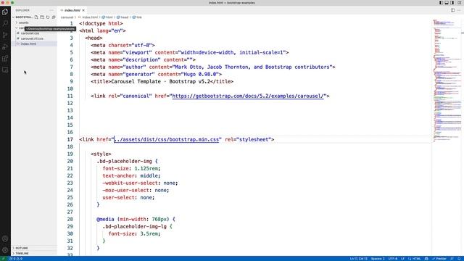Switch to the index.html tab
Viewport: 464px width, 261px height.
pyautogui.click(x=72, y=10)
